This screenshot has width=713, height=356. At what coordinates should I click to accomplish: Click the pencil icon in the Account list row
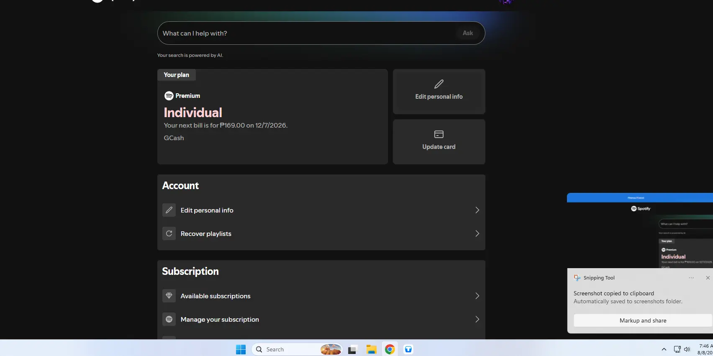coord(169,210)
